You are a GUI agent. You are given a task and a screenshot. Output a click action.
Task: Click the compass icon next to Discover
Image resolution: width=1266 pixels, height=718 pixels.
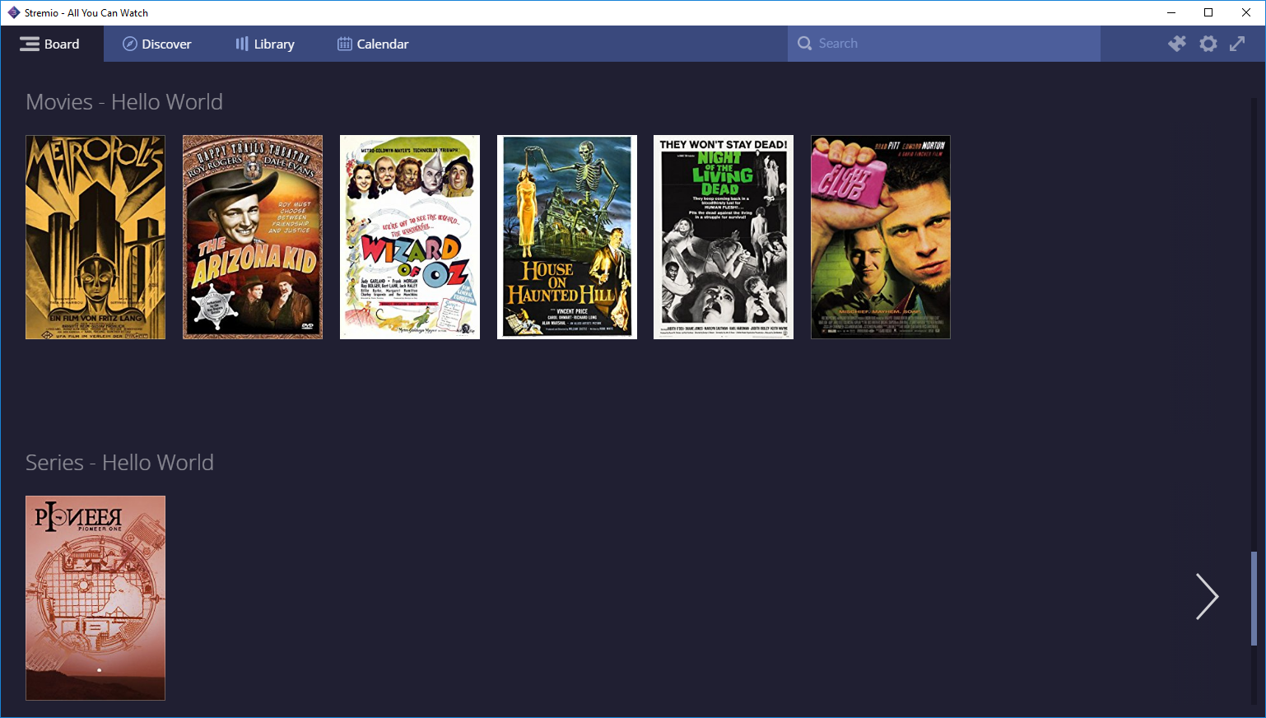(x=129, y=44)
